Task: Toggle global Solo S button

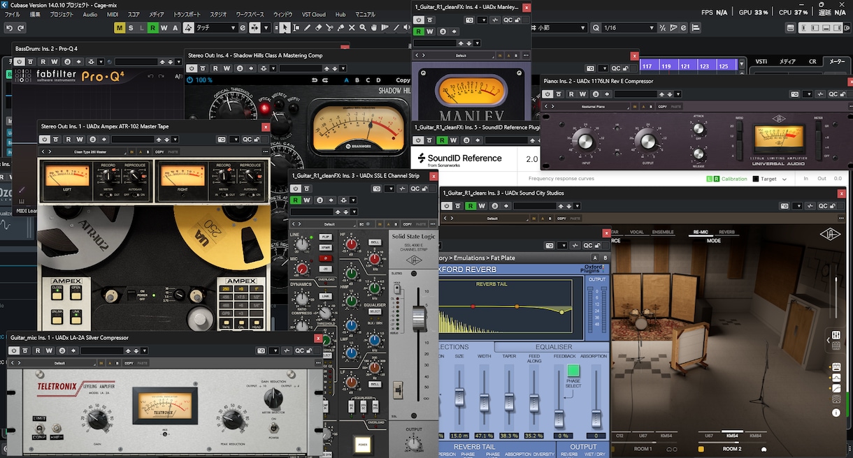Action: (131, 28)
